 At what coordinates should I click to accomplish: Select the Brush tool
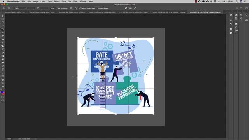click(x=3, y=43)
